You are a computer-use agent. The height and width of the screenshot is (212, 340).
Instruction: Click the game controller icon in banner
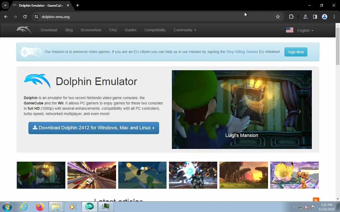coord(31,52)
